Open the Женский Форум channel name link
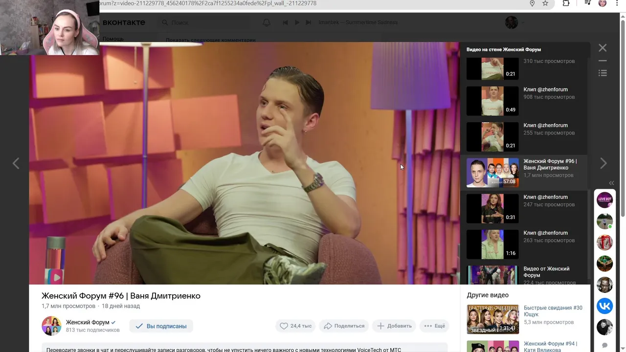The width and height of the screenshot is (626, 352). (x=88, y=323)
